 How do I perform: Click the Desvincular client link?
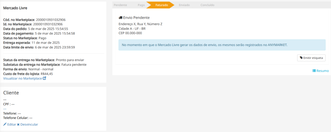pyautogui.click(x=27, y=124)
